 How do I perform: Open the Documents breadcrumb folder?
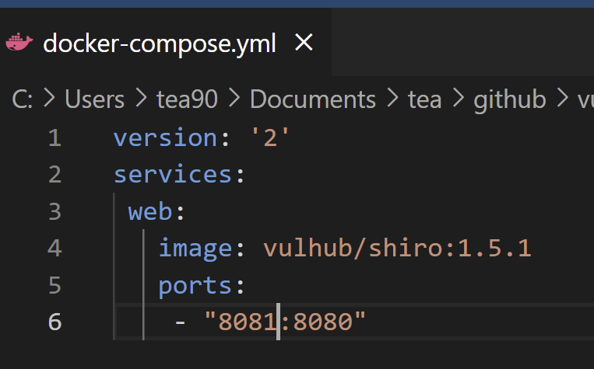tap(312, 99)
